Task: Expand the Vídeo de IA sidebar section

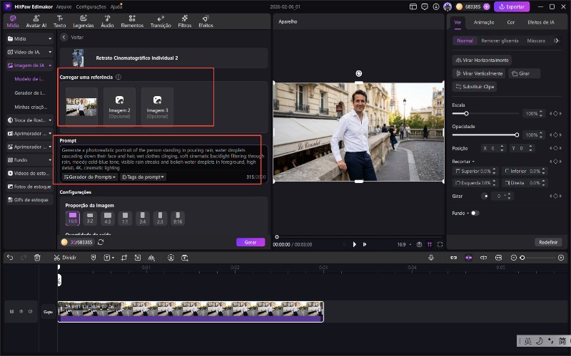Action: (x=29, y=52)
